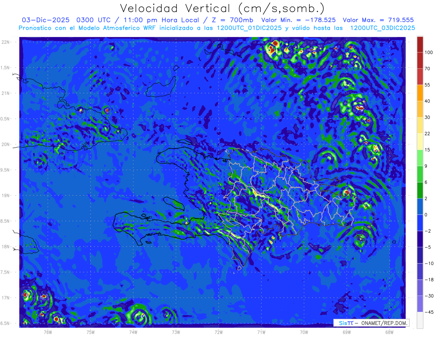Pick the white swatch below -45
437x337 pixels.
click(x=420, y=320)
